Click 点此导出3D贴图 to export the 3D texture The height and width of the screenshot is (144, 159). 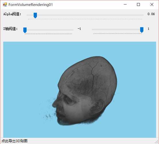pos(15,141)
